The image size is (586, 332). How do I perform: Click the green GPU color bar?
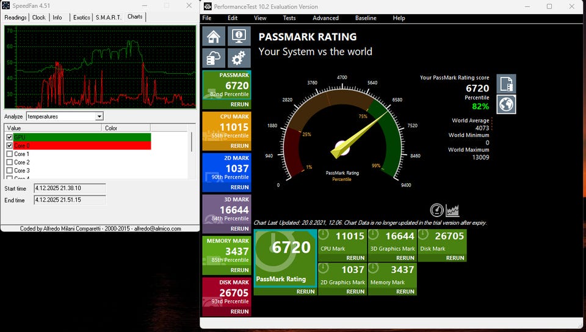click(x=82, y=137)
